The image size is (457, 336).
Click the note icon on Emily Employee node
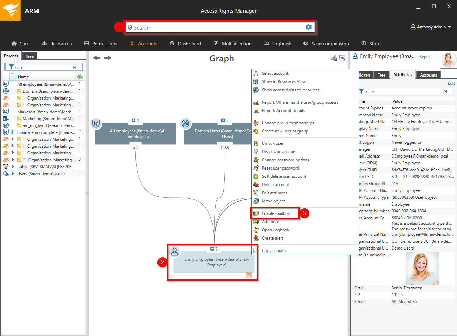pos(249,274)
